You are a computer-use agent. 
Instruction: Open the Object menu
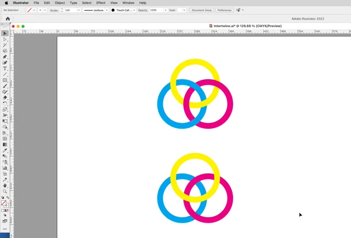click(60, 3)
